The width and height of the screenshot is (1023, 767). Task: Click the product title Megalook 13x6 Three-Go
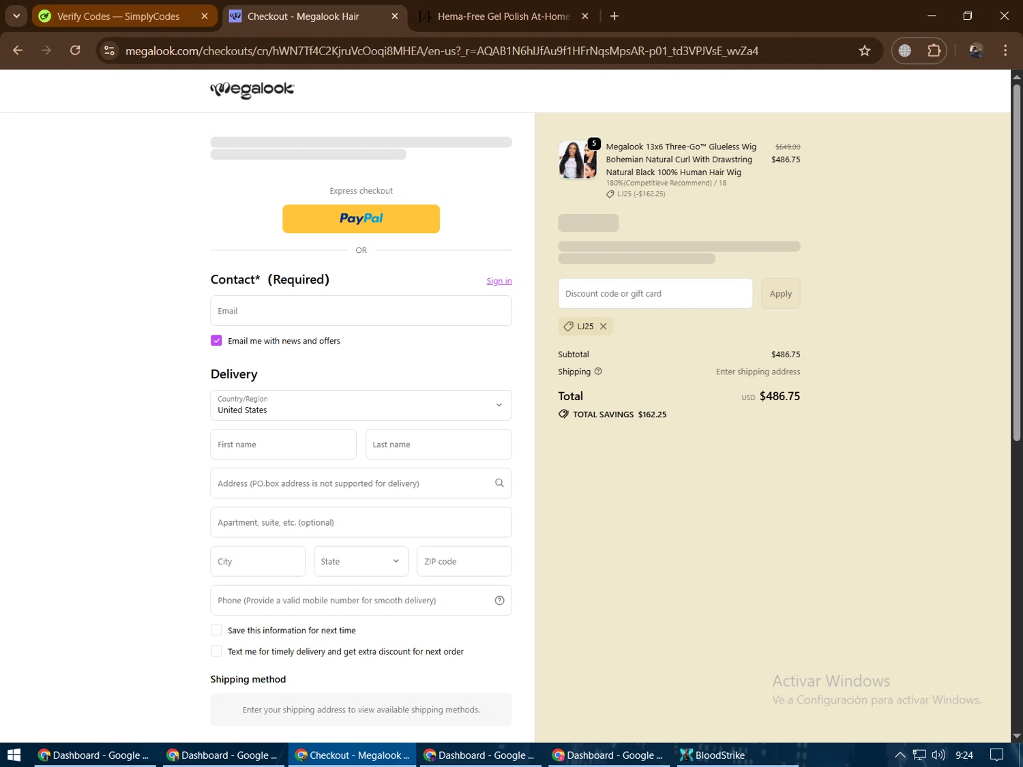681,160
